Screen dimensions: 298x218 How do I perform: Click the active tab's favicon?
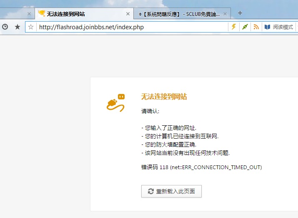[x=42, y=13]
